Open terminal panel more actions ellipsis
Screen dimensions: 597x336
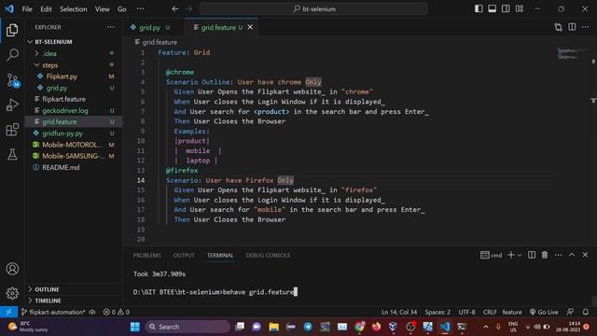pos(558,255)
